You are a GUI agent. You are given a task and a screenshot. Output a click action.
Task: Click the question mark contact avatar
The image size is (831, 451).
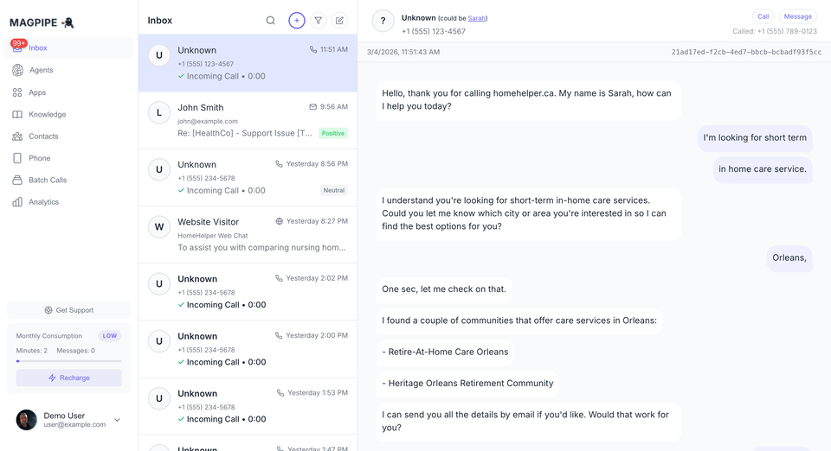pyautogui.click(x=383, y=21)
